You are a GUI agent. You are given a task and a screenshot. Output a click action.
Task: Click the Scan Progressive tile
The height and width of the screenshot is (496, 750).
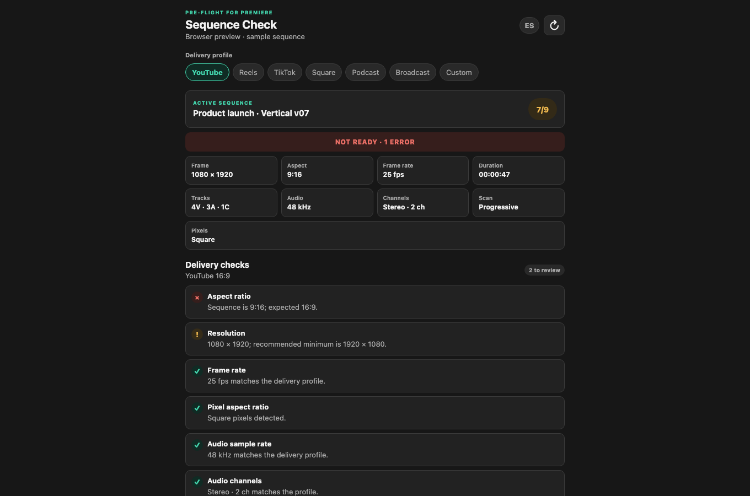coord(518,203)
